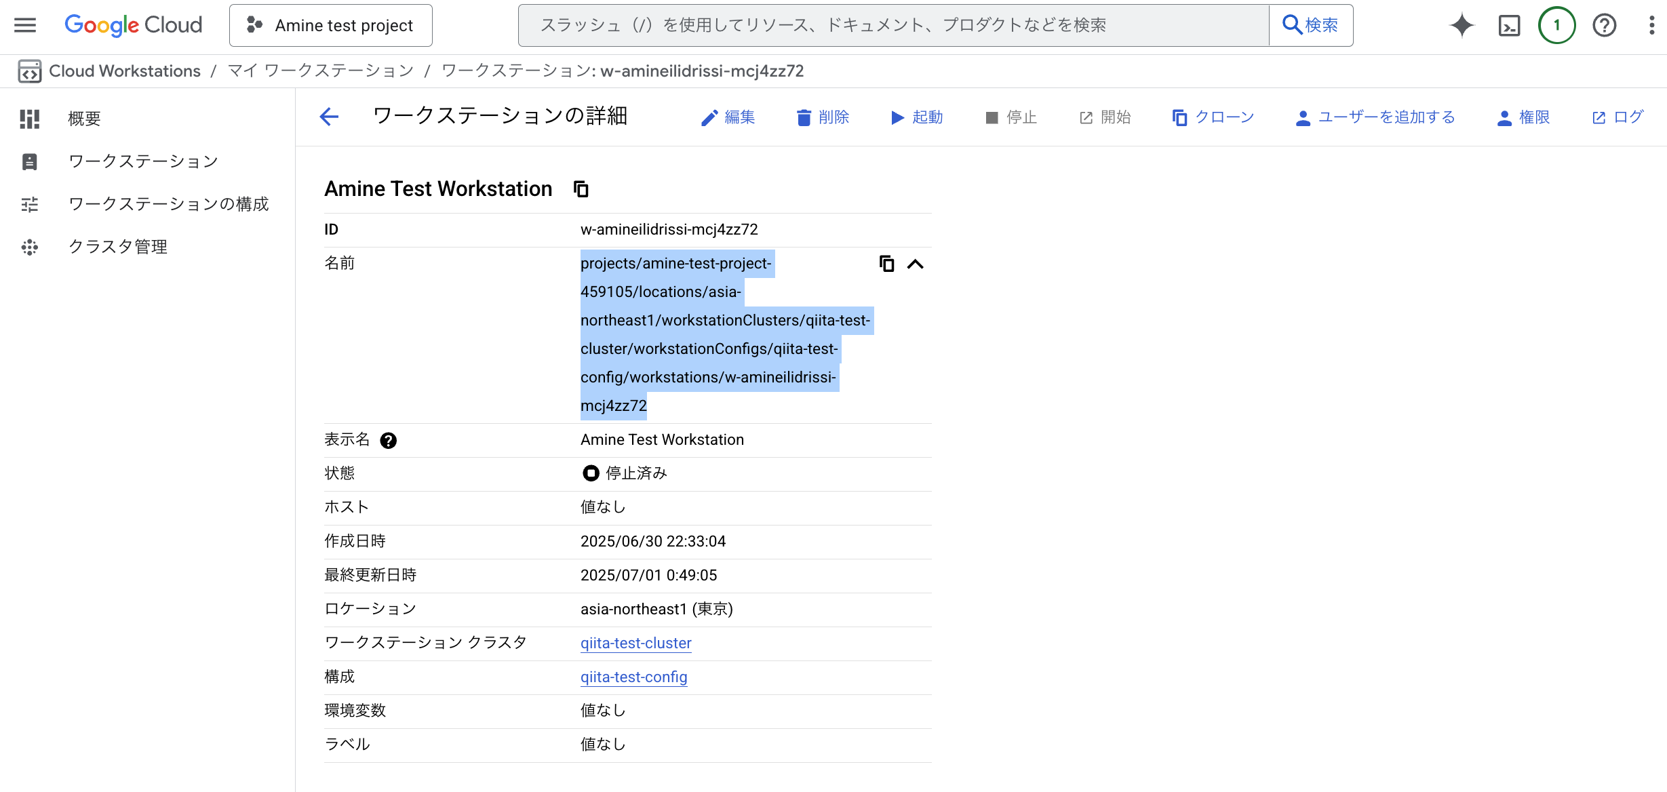Click the Clone (クローン) icon

point(1180,117)
